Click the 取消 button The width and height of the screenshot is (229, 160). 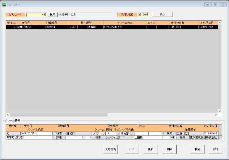[x=197, y=149]
